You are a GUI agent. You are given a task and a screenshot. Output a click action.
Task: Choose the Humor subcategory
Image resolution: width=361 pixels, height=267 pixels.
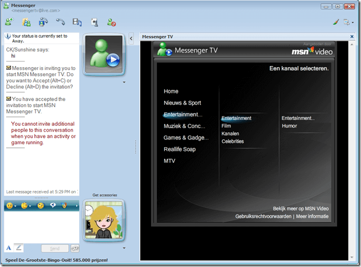click(x=289, y=126)
